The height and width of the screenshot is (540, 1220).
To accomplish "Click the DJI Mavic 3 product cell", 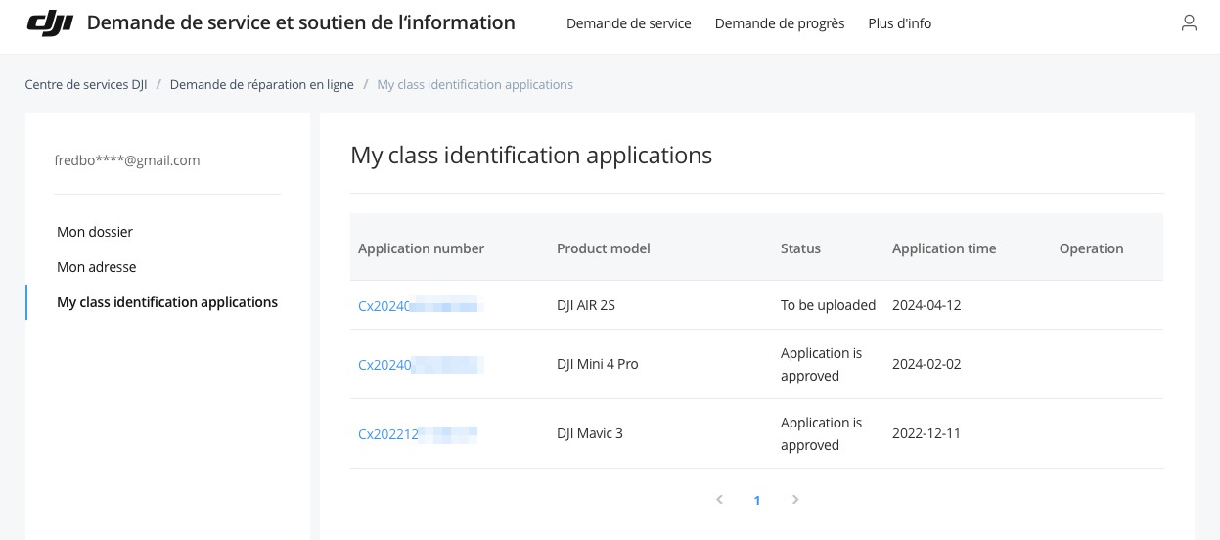I will click(x=590, y=433).
